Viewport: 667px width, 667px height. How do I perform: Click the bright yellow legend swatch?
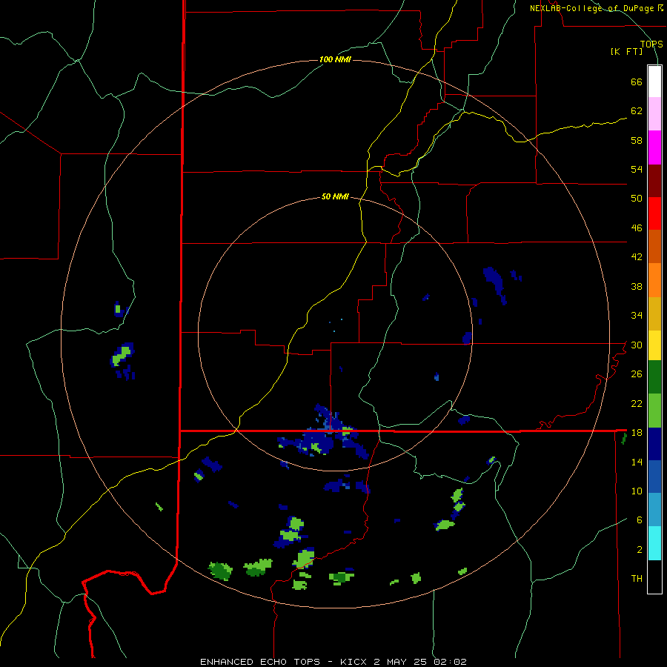point(654,345)
